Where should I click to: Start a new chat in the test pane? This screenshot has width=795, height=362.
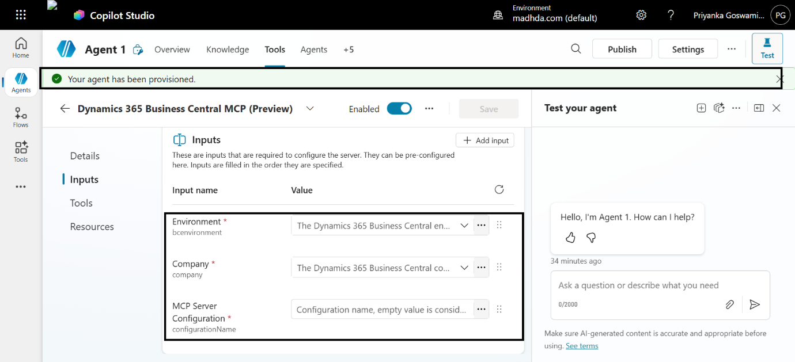coord(701,108)
